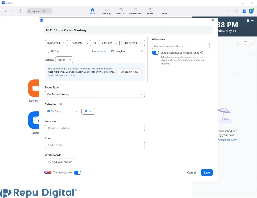Click the Add a room field

point(95,145)
